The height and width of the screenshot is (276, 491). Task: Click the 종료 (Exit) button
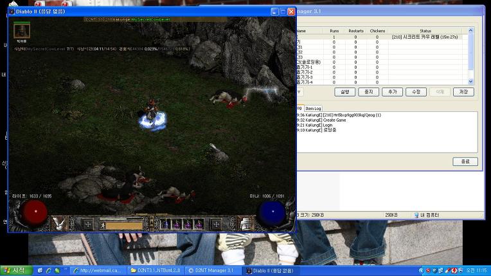click(x=465, y=161)
